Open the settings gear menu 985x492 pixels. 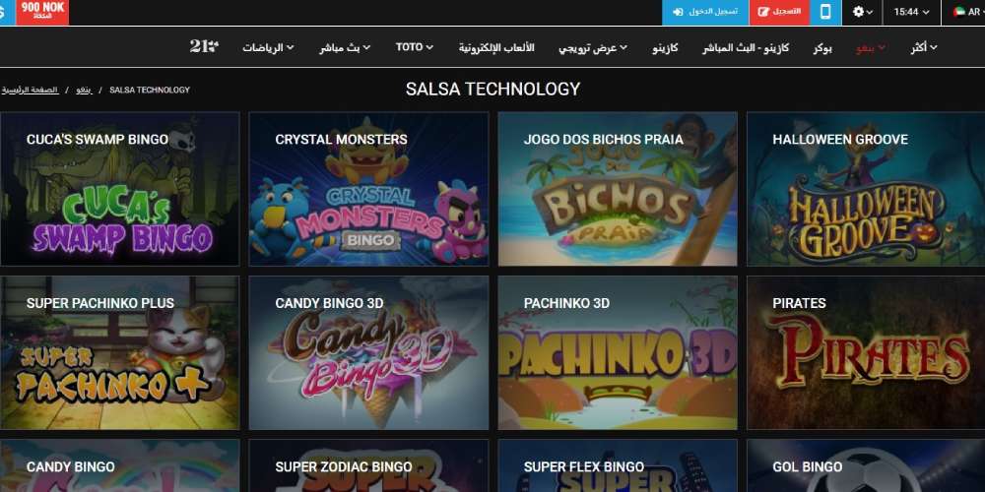[863, 12]
